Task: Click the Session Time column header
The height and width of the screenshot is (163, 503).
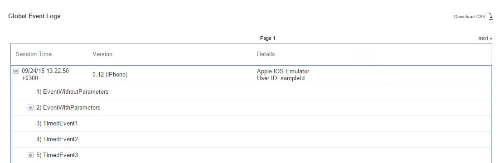Action: coord(34,54)
